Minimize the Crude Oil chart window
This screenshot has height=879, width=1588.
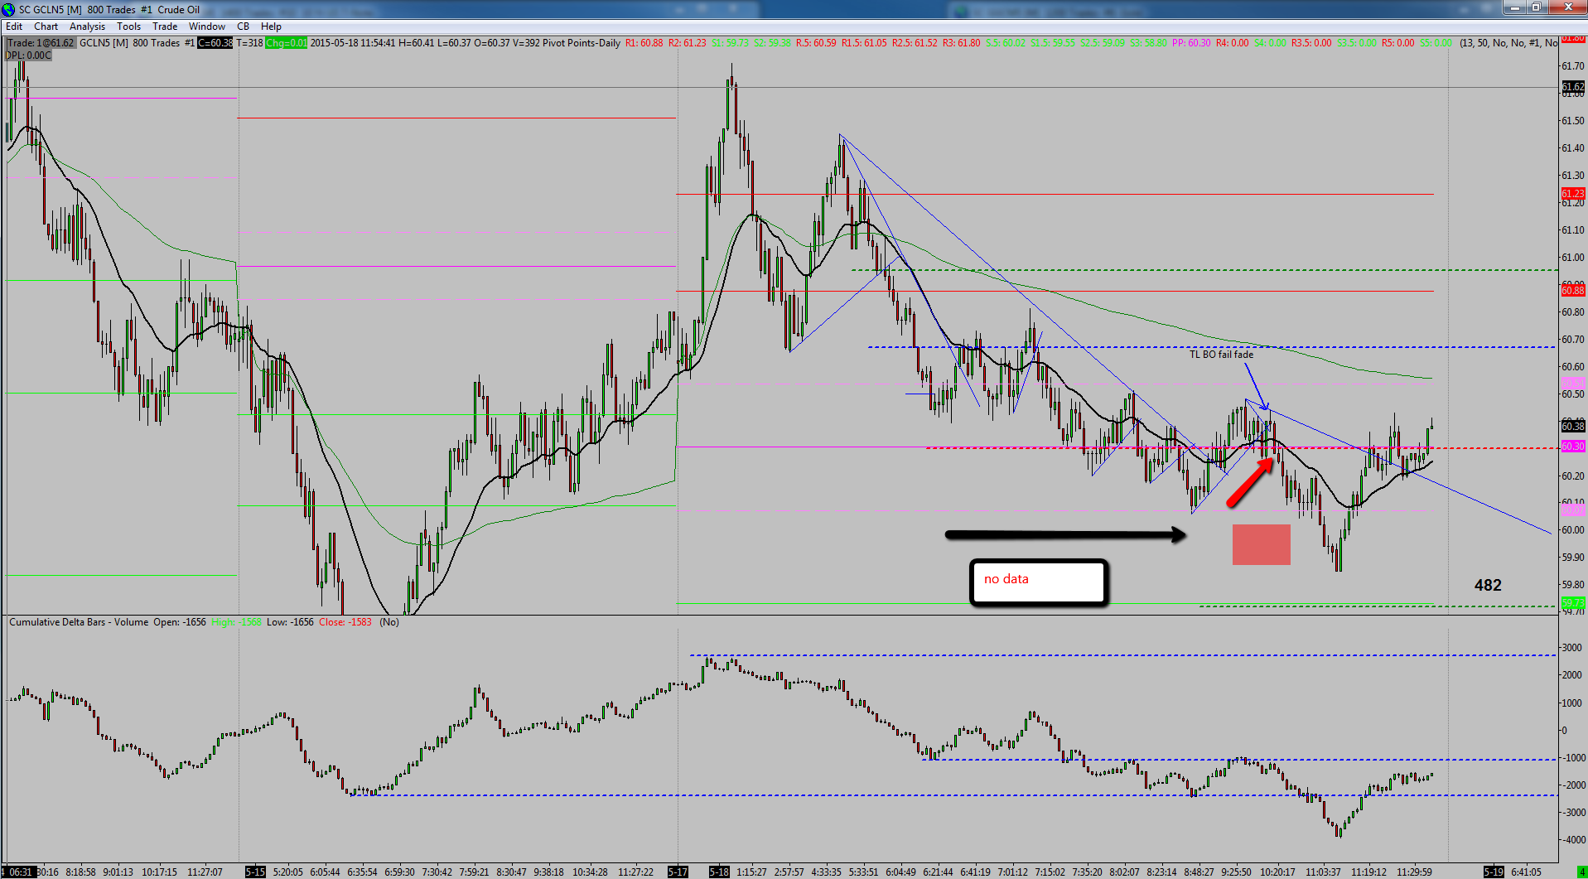(x=1515, y=7)
